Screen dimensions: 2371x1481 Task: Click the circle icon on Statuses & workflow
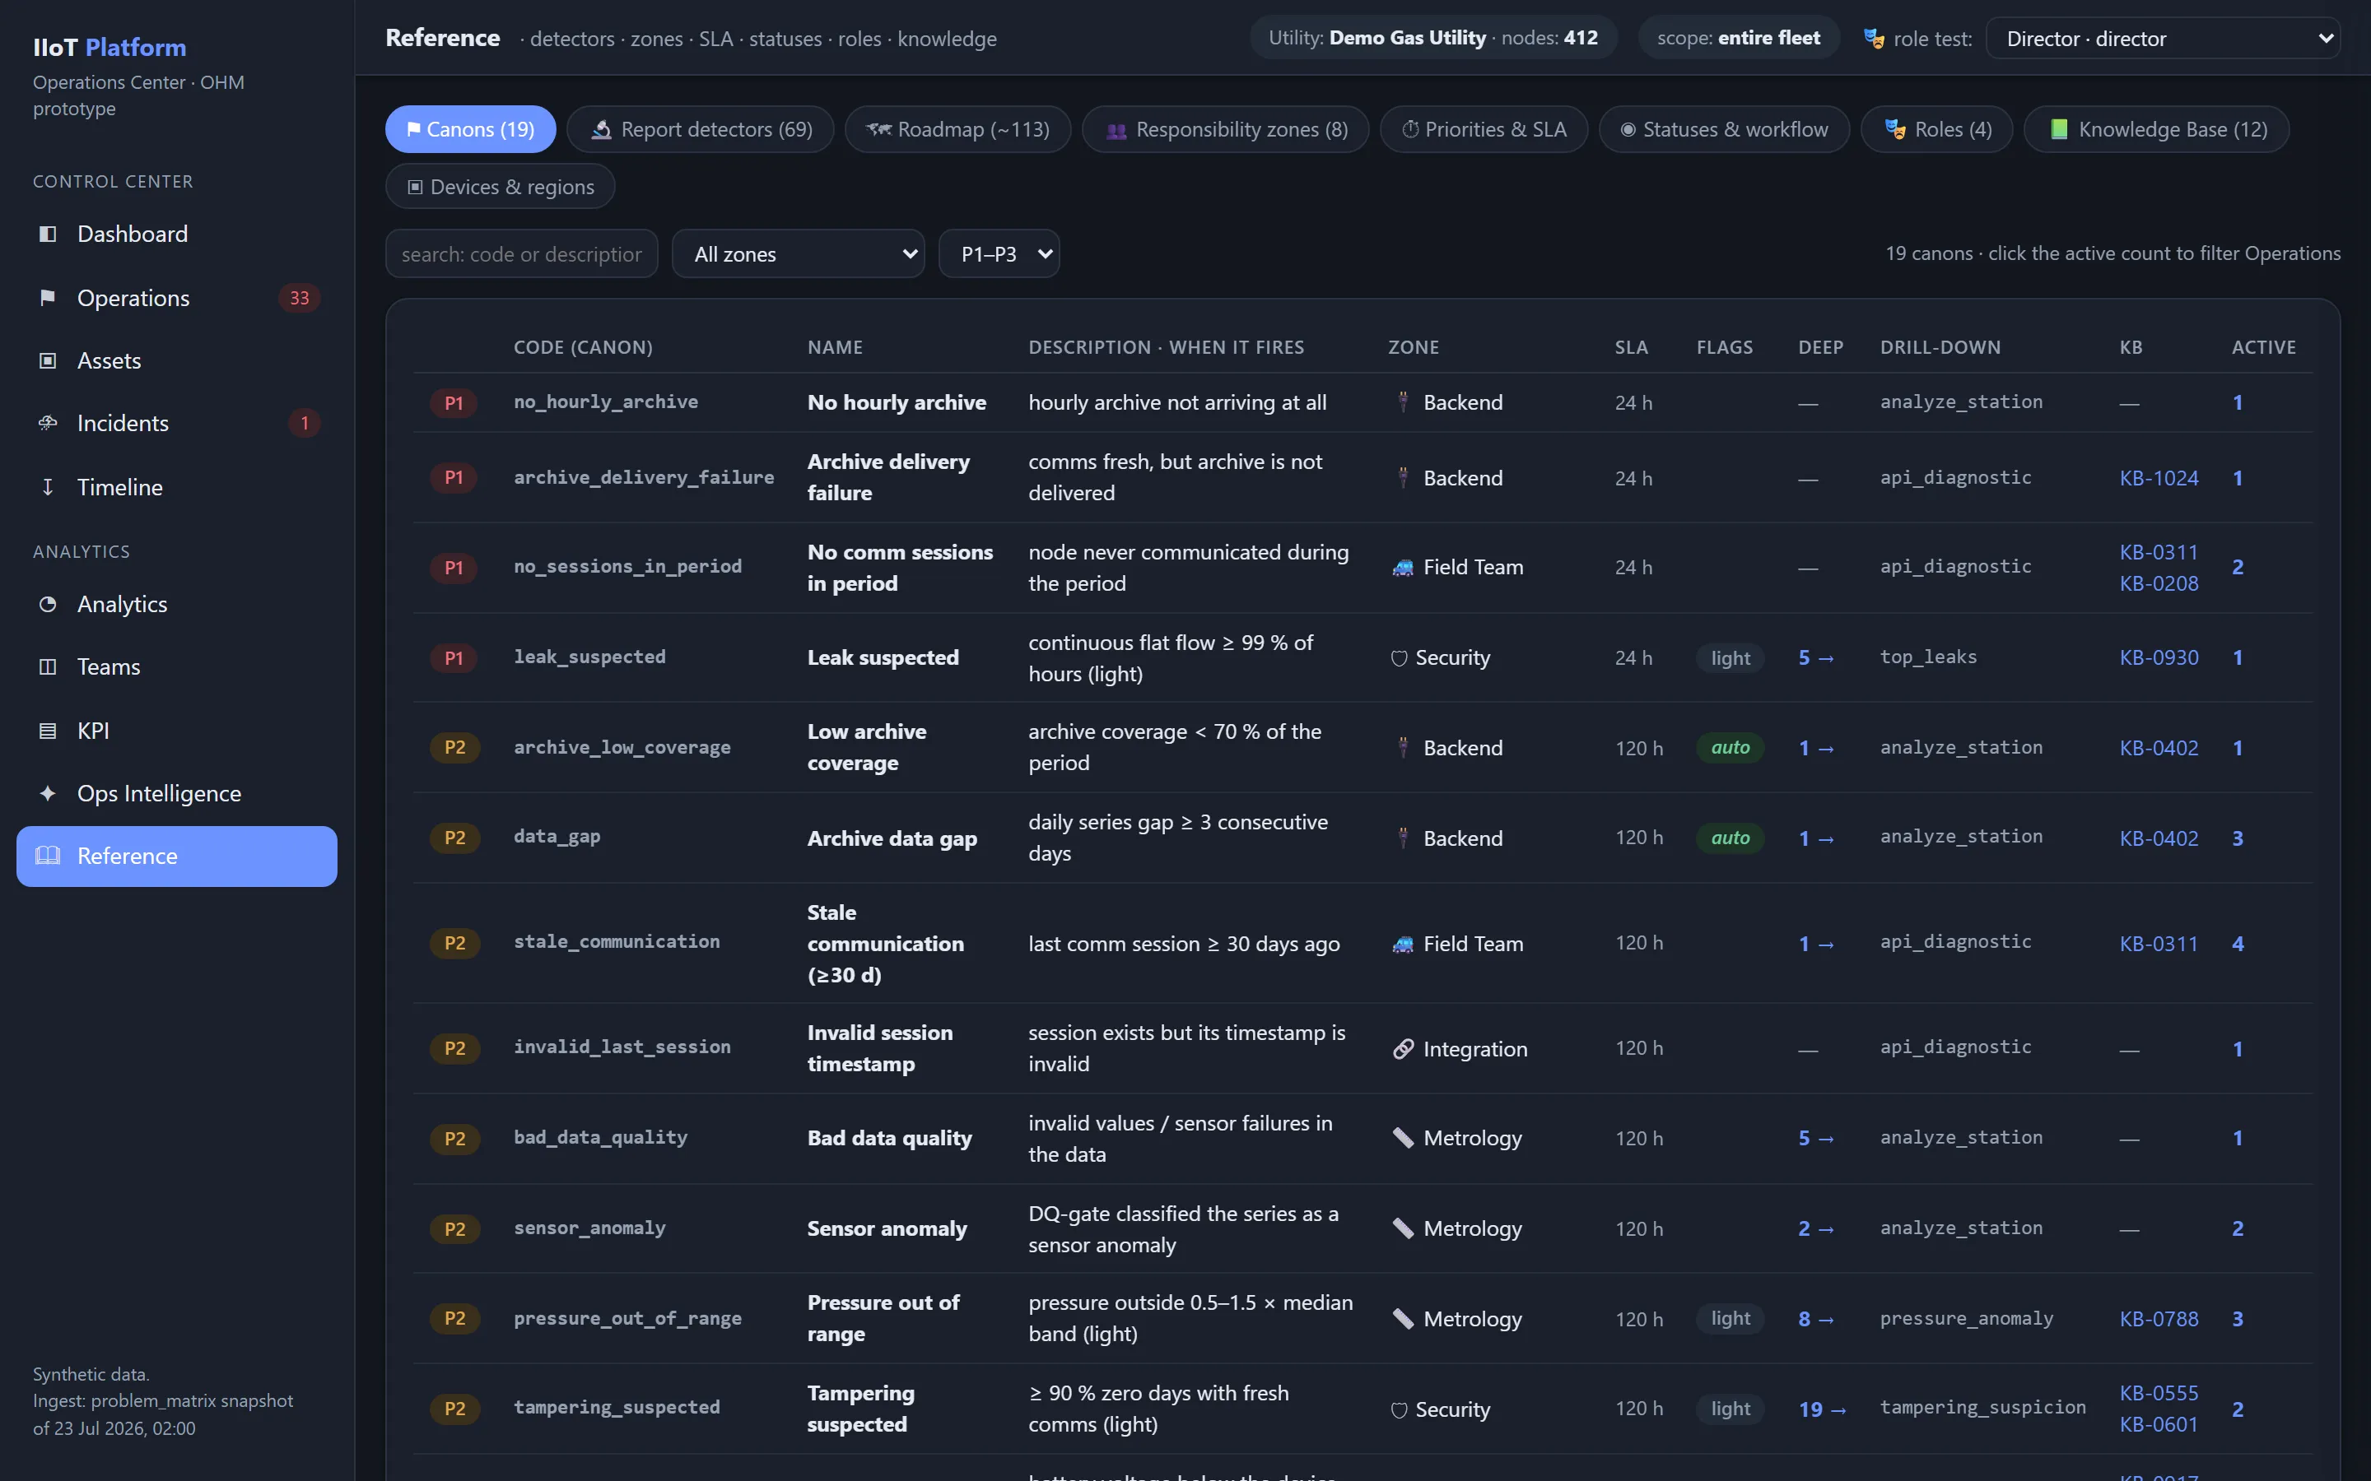coord(1628,129)
